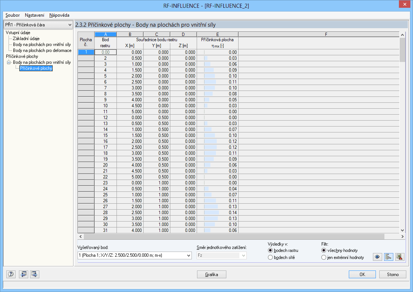Click the horizontal scrollbar right arrow
Screen dimensions: 413x292
click(x=402, y=236)
